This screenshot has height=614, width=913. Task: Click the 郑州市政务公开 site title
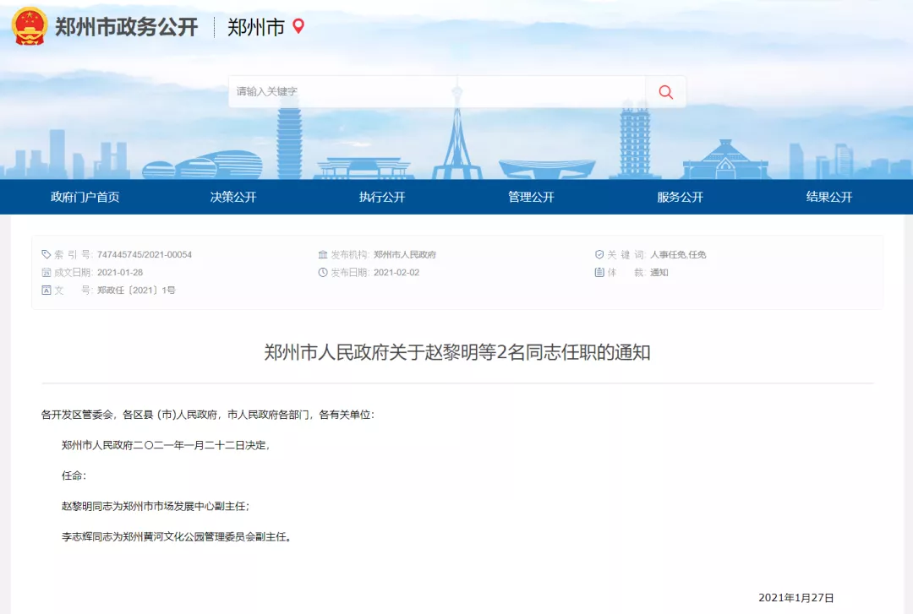point(126,27)
